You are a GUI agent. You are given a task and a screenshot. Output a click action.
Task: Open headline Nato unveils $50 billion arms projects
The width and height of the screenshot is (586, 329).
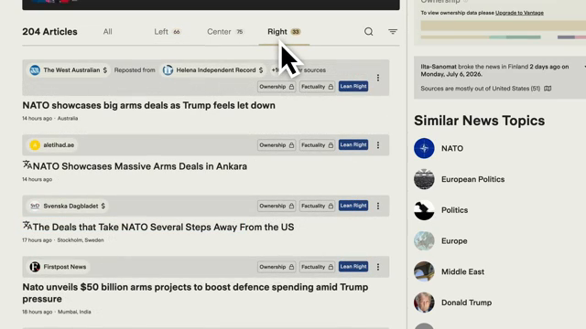pos(195,292)
